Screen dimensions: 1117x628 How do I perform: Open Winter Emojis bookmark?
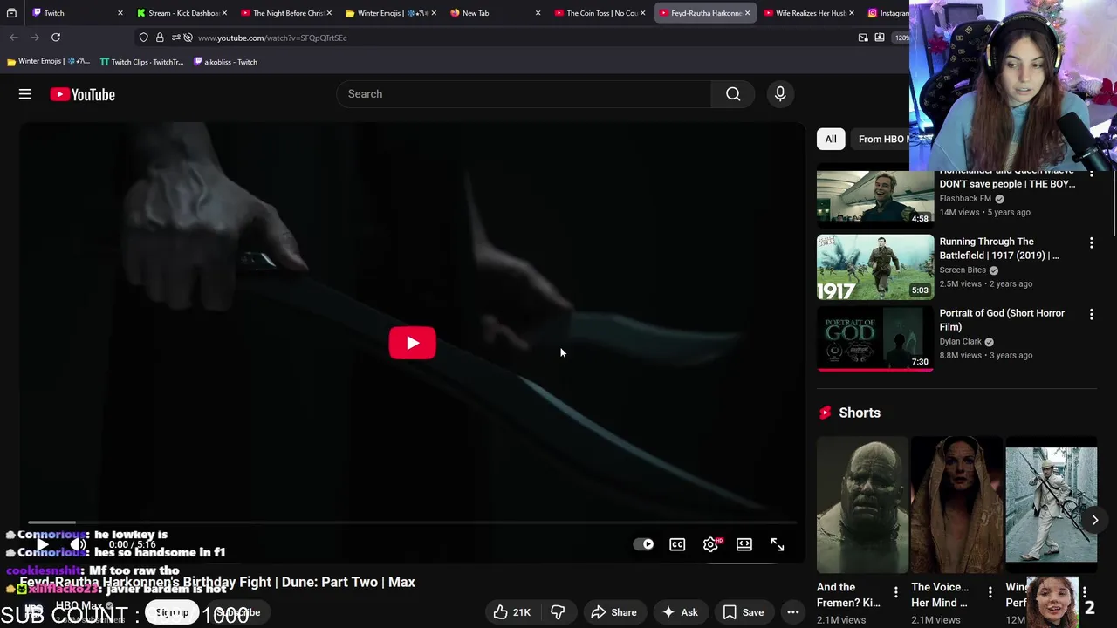pos(48,62)
